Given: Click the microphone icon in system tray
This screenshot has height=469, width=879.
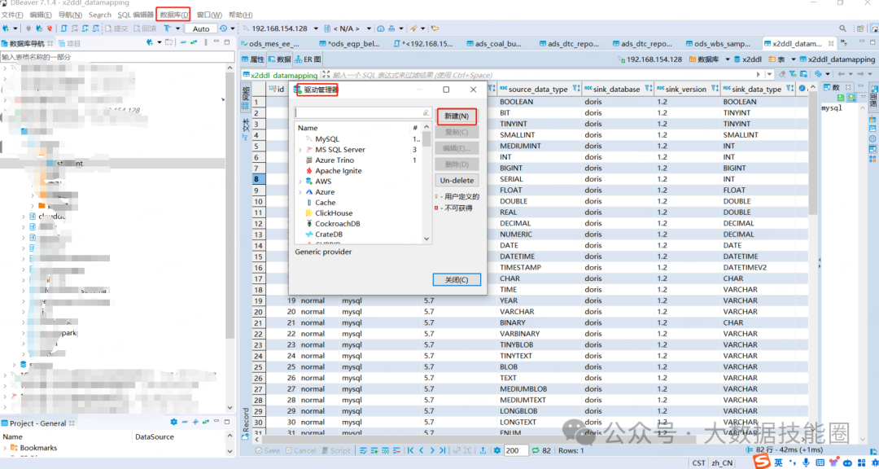Looking at the screenshot, I should pyautogui.click(x=806, y=462).
